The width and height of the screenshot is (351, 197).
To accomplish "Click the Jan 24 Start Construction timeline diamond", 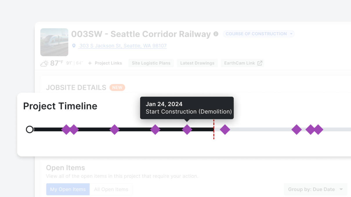I will tap(187, 129).
